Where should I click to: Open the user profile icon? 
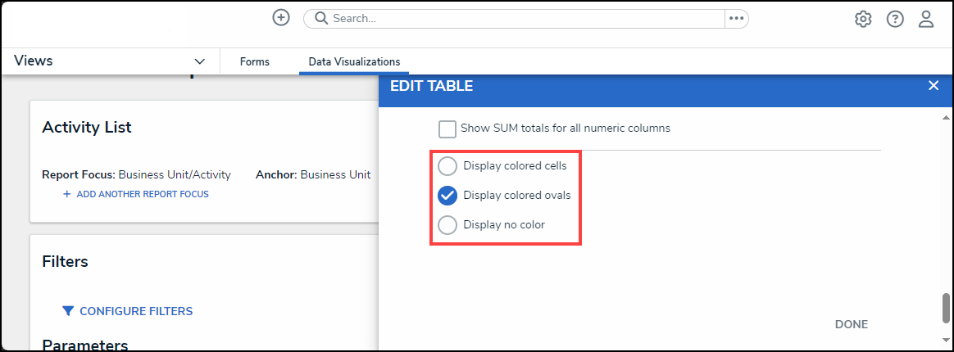pyautogui.click(x=926, y=19)
